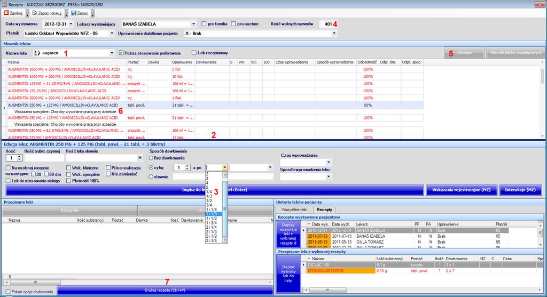
Task: Tick the 60 dni checkbox
Action: tap(46, 174)
